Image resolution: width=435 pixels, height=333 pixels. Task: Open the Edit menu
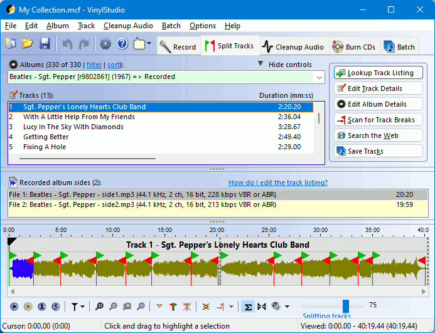[x=31, y=26]
